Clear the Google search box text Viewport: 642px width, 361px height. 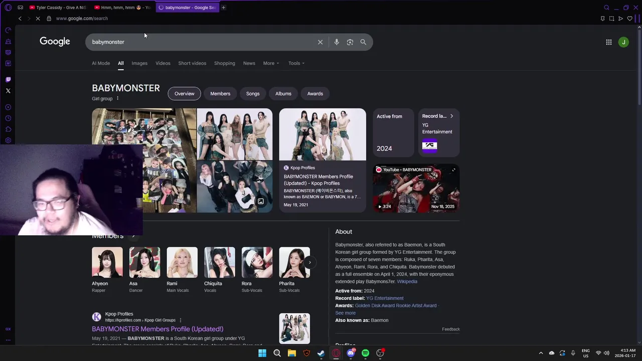coord(320,42)
